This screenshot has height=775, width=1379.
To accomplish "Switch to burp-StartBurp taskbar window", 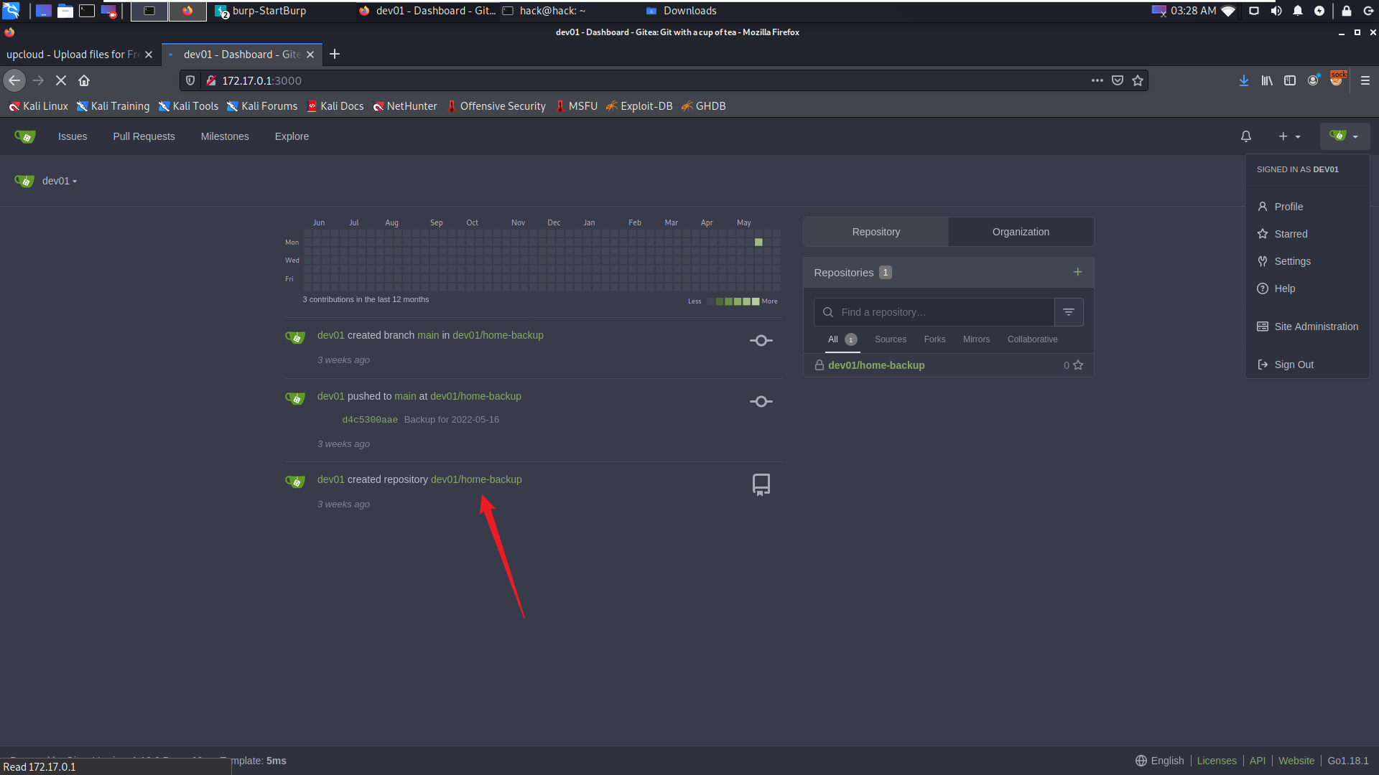I will 261,11.
